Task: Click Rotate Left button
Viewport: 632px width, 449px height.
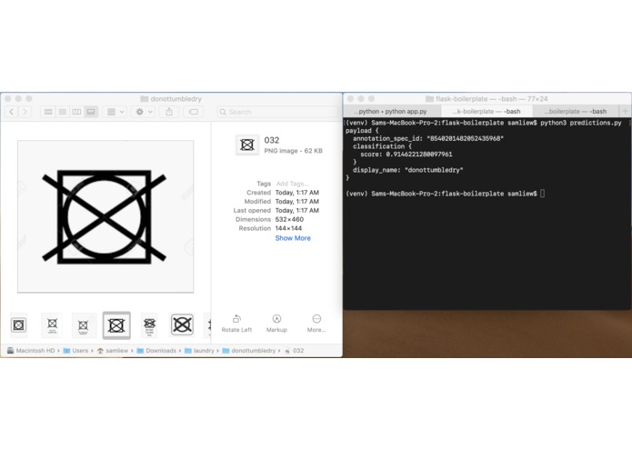Action: coord(236,324)
